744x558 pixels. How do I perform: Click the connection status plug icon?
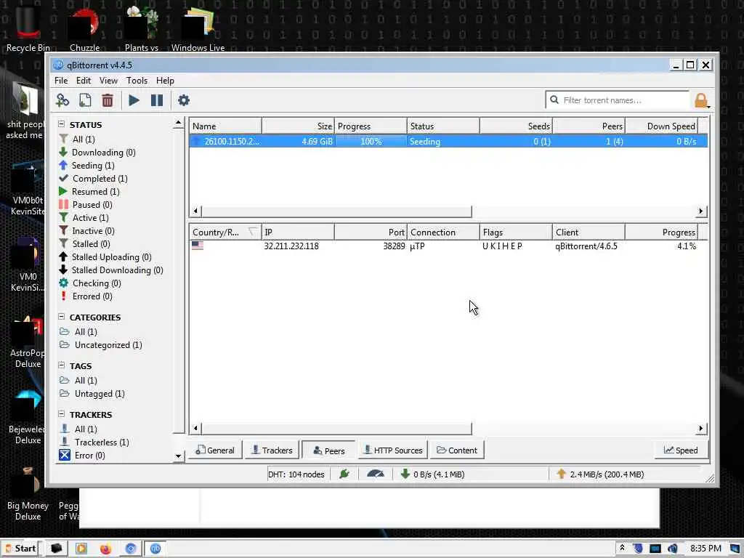click(344, 474)
